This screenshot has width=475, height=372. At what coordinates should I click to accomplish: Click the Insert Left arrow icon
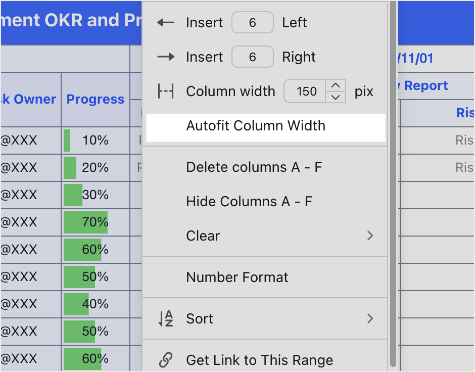(166, 22)
